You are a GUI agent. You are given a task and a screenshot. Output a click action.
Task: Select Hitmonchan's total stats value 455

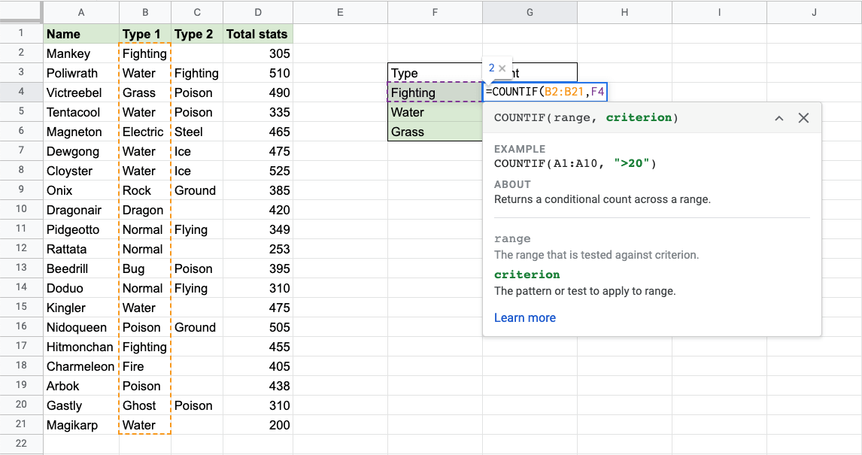[258, 347]
